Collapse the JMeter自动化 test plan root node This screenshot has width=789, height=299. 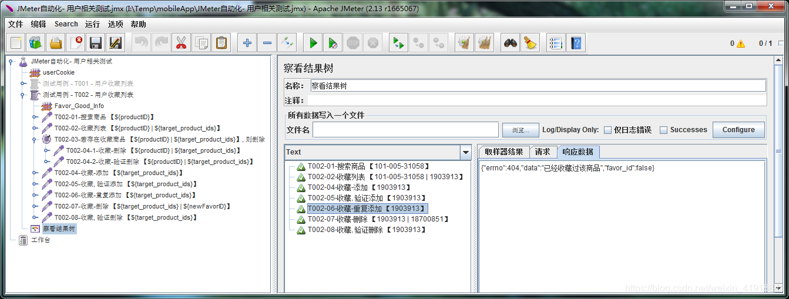pos(11,61)
